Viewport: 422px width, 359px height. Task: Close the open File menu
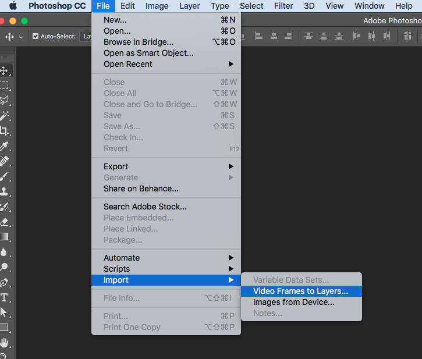[x=103, y=6]
